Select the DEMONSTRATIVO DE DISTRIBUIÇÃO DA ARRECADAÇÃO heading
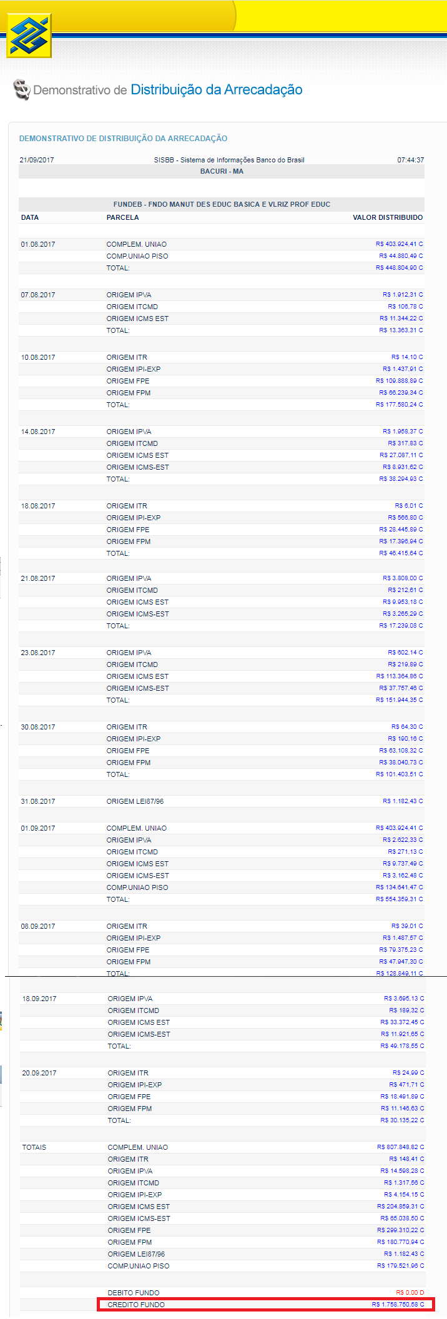 click(123, 139)
